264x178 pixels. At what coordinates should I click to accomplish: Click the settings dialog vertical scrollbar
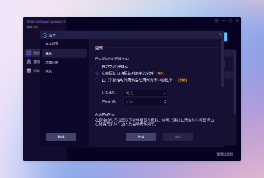click(x=222, y=63)
